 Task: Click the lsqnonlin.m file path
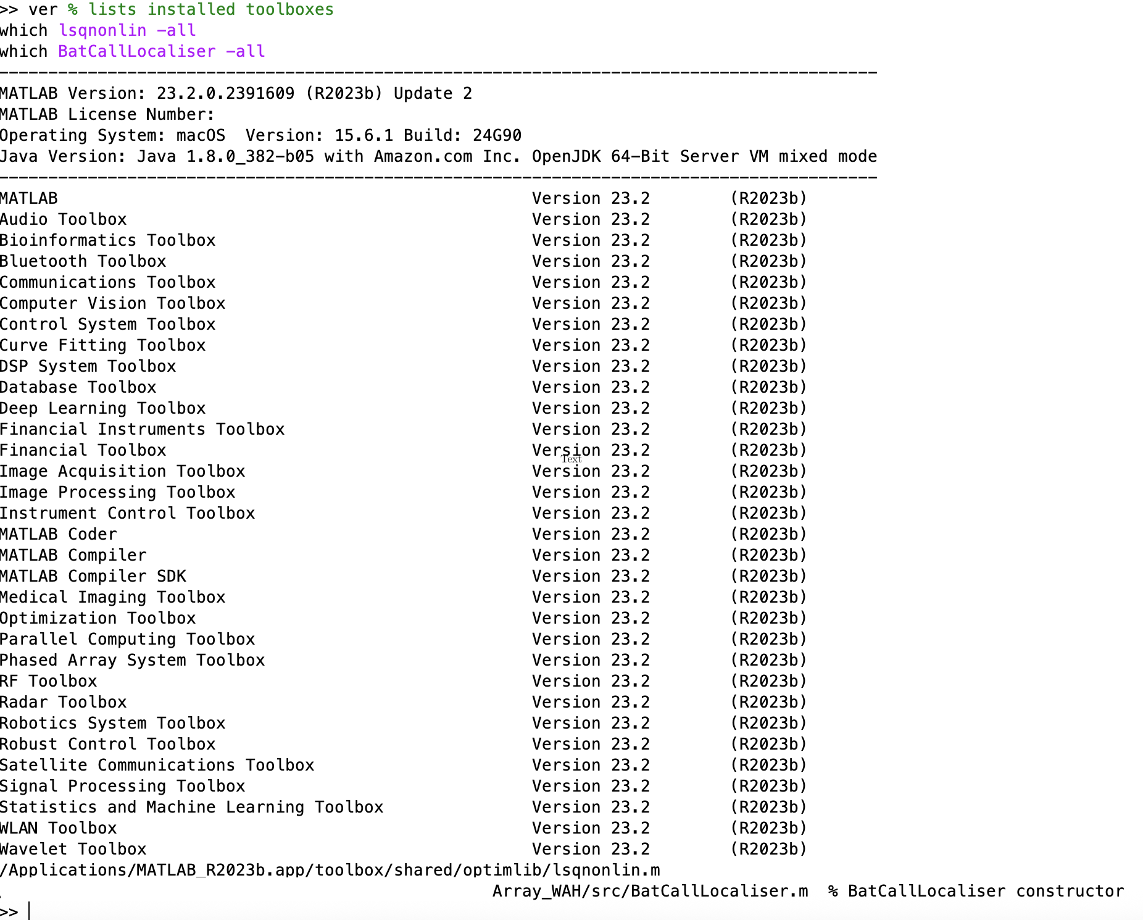point(330,870)
